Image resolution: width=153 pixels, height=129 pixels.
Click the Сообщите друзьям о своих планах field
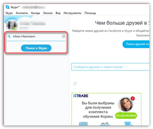[x=110, y=67]
